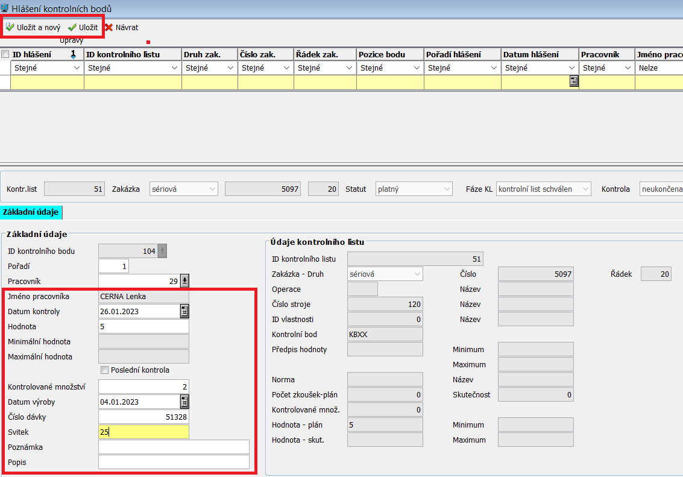This screenshot has height=477, width=683.
Task: Focus the Poznámka text field
Action: (174, 447)
